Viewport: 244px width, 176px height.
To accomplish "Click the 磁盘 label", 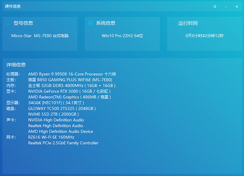I will click(11, 109).
